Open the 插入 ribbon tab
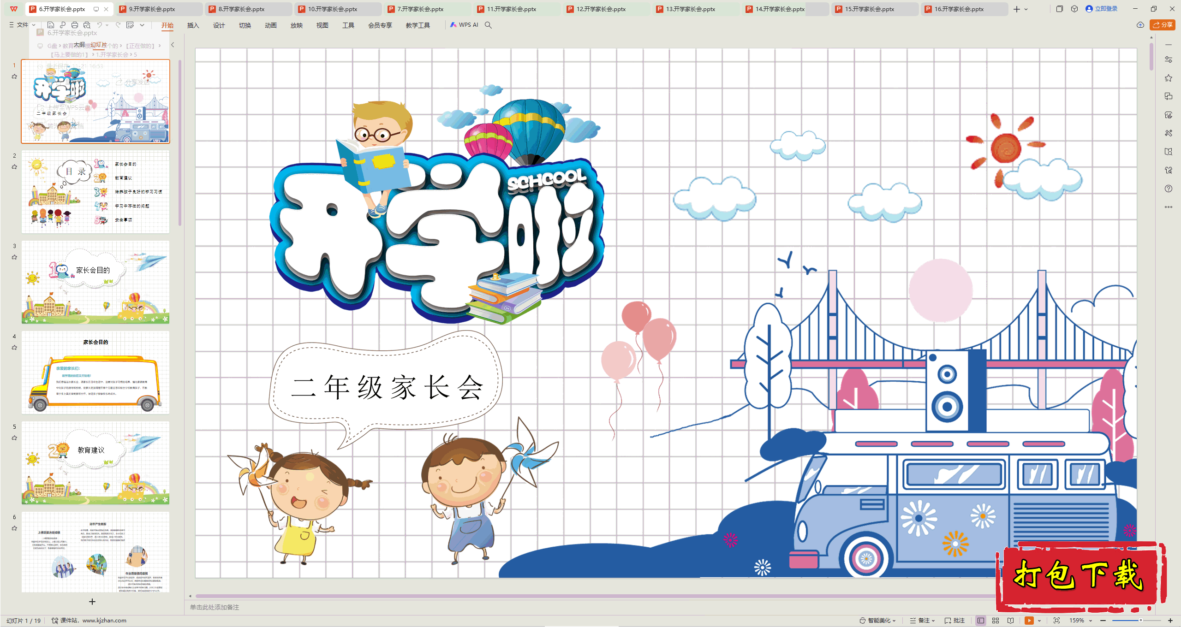The image size is (1181, 627). (x=193, y=25)
